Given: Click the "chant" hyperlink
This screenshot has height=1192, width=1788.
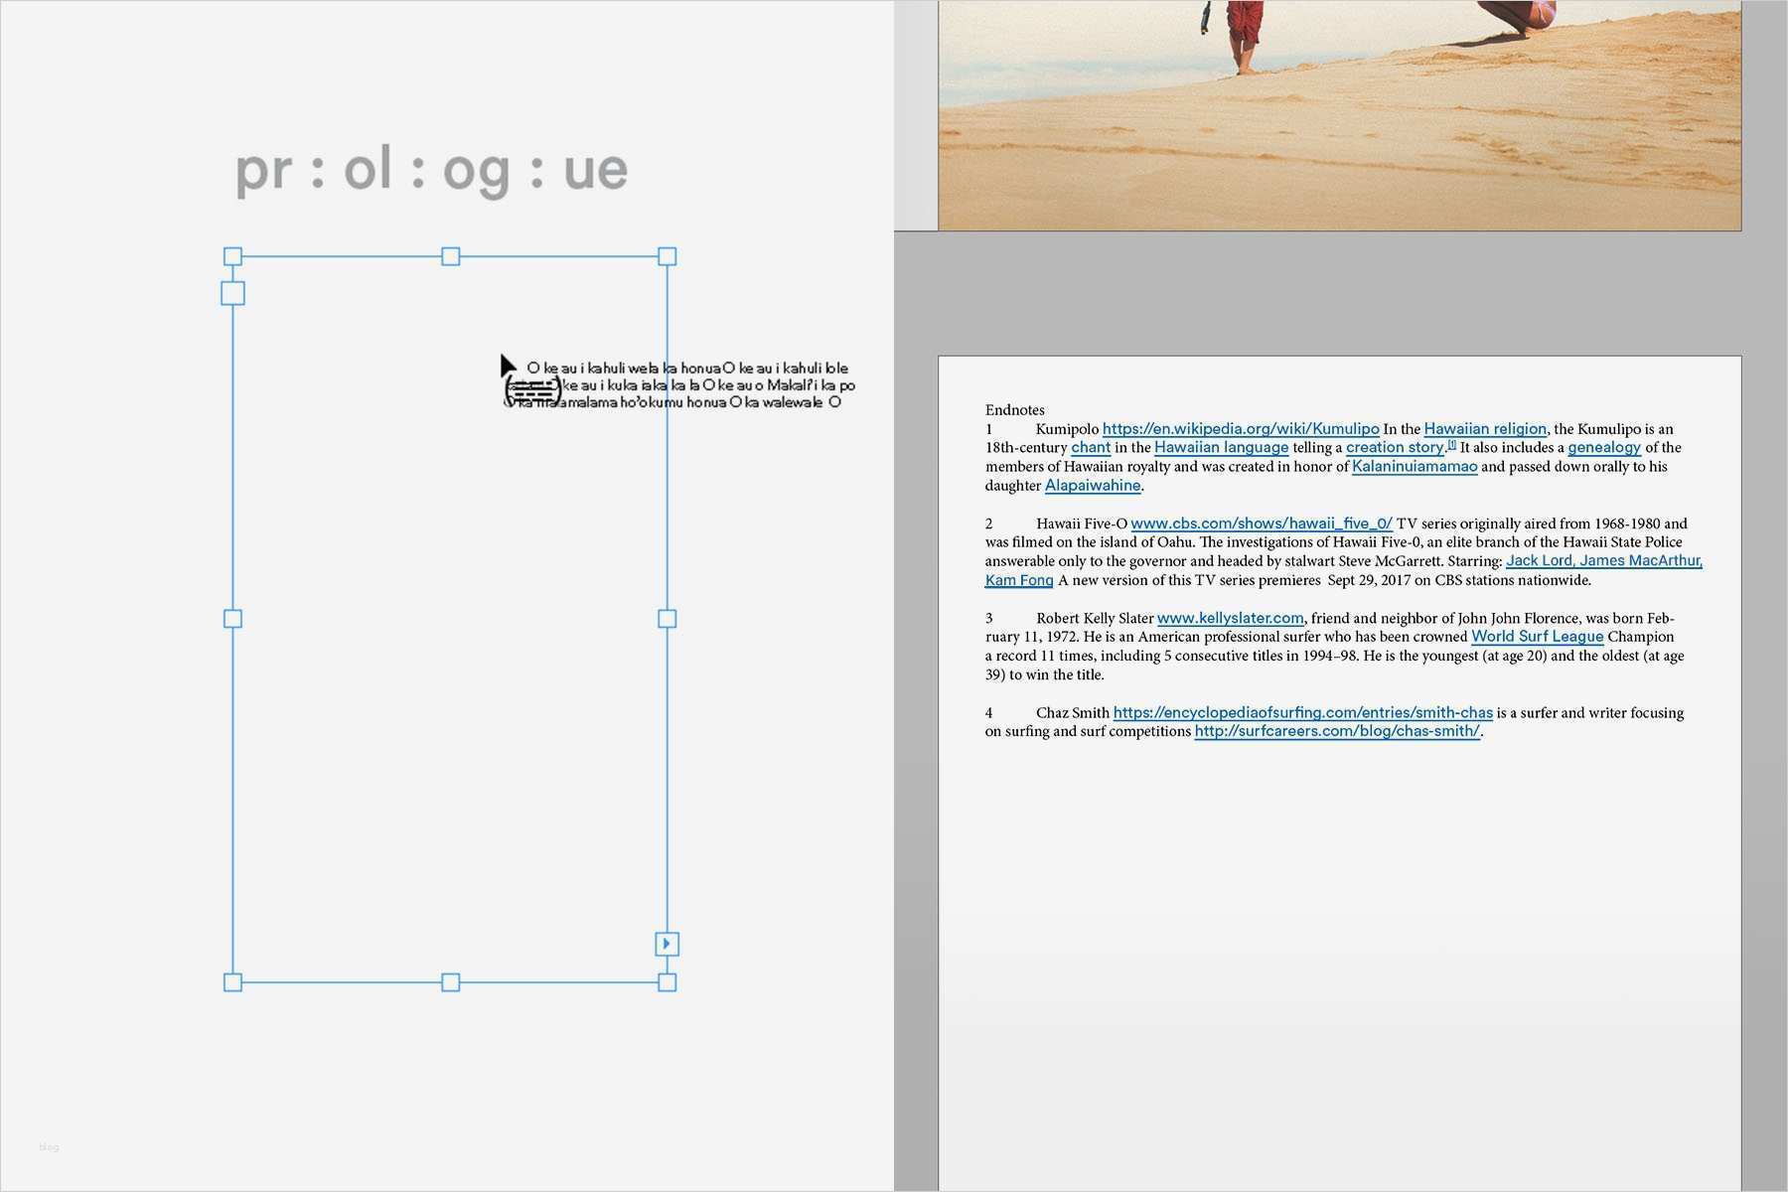Looking at the screenshot, I should pyautogui.click(x=1091, y=447).
